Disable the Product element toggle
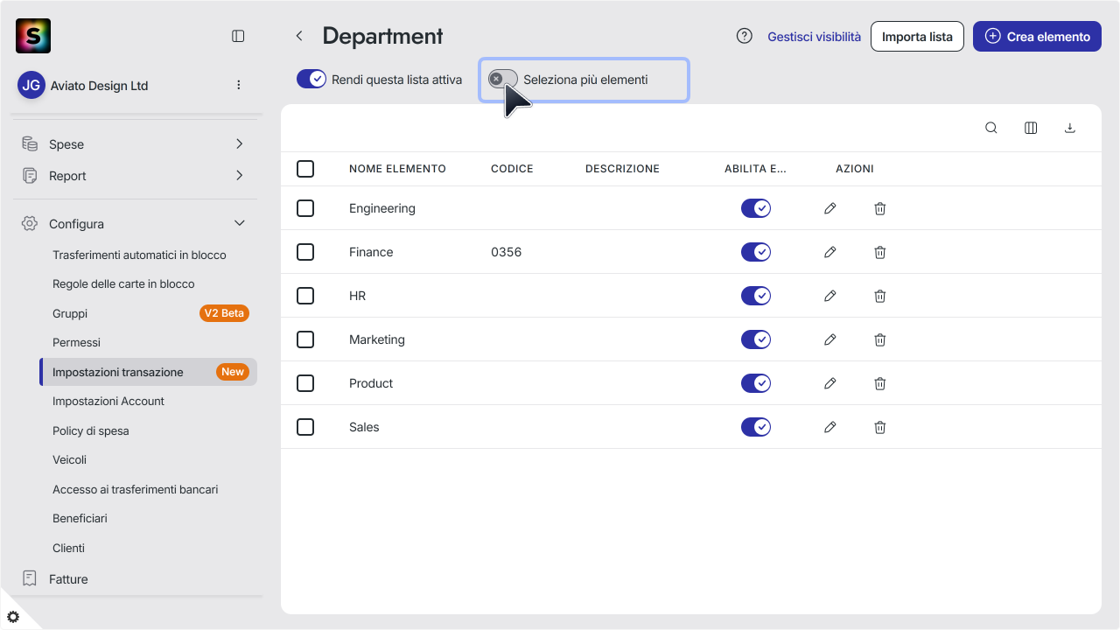The height and width of the screenshot is (630, 1120). pos(756,383)
